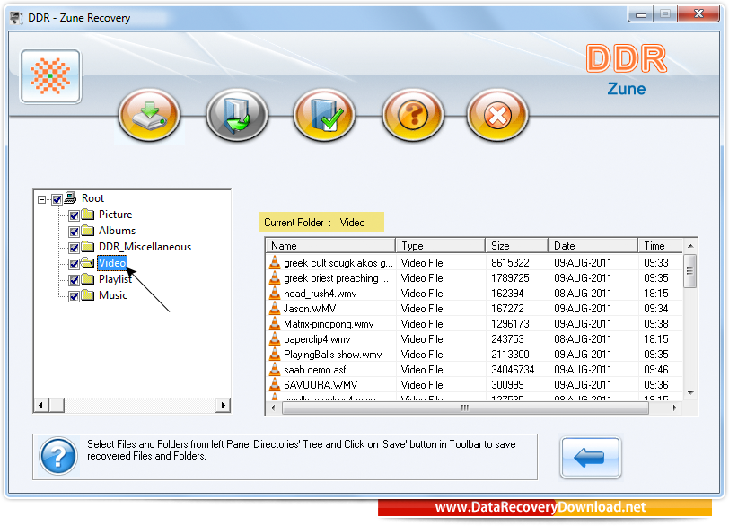
Task: Select the Video tree item
Action: click(112, 263)
